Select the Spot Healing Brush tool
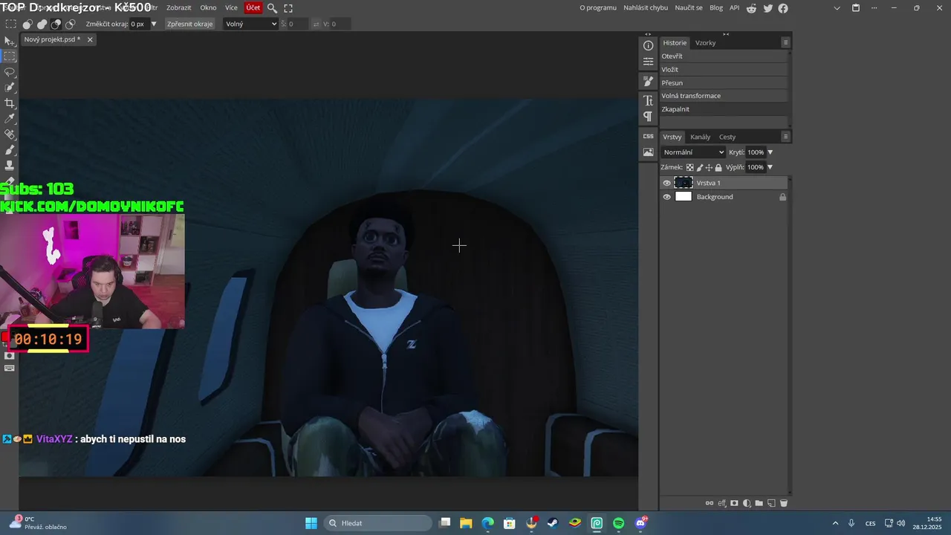 coord(10,134)
